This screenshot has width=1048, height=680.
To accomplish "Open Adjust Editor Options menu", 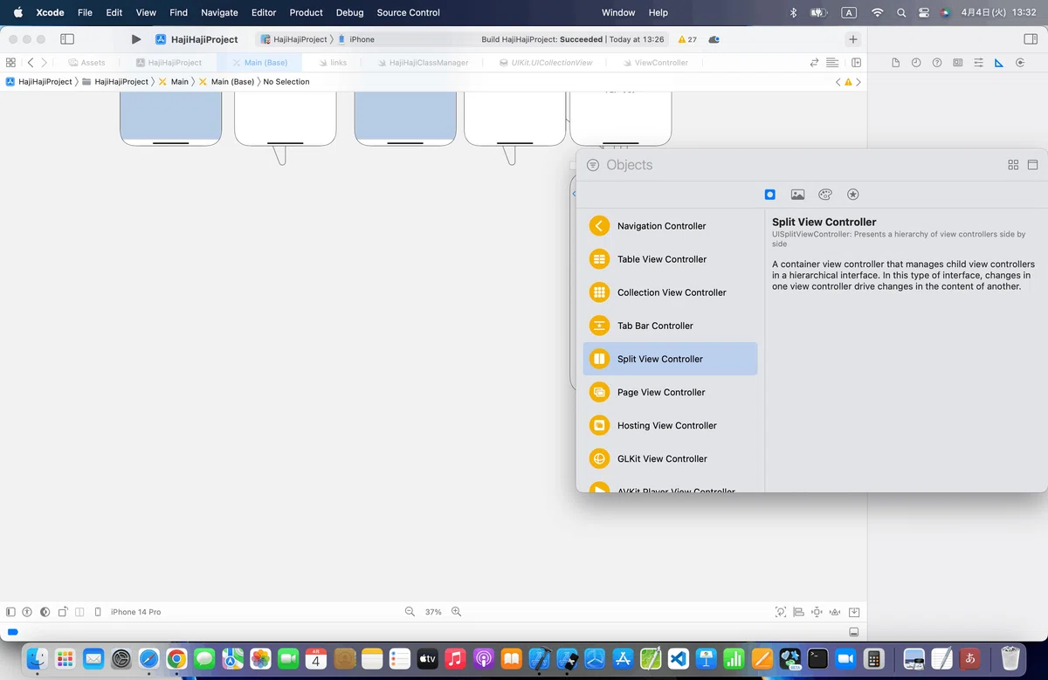I will pyautogui.click(x=832, y=63).
